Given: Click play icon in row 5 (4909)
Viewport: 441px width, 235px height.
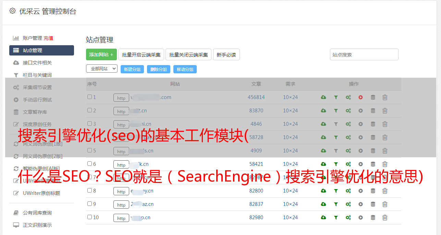Looking at the screenshot, I should (360, 151).
